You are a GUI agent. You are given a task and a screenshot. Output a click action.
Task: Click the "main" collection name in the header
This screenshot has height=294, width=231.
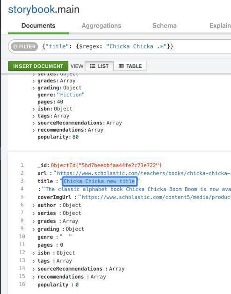point(69,9)
